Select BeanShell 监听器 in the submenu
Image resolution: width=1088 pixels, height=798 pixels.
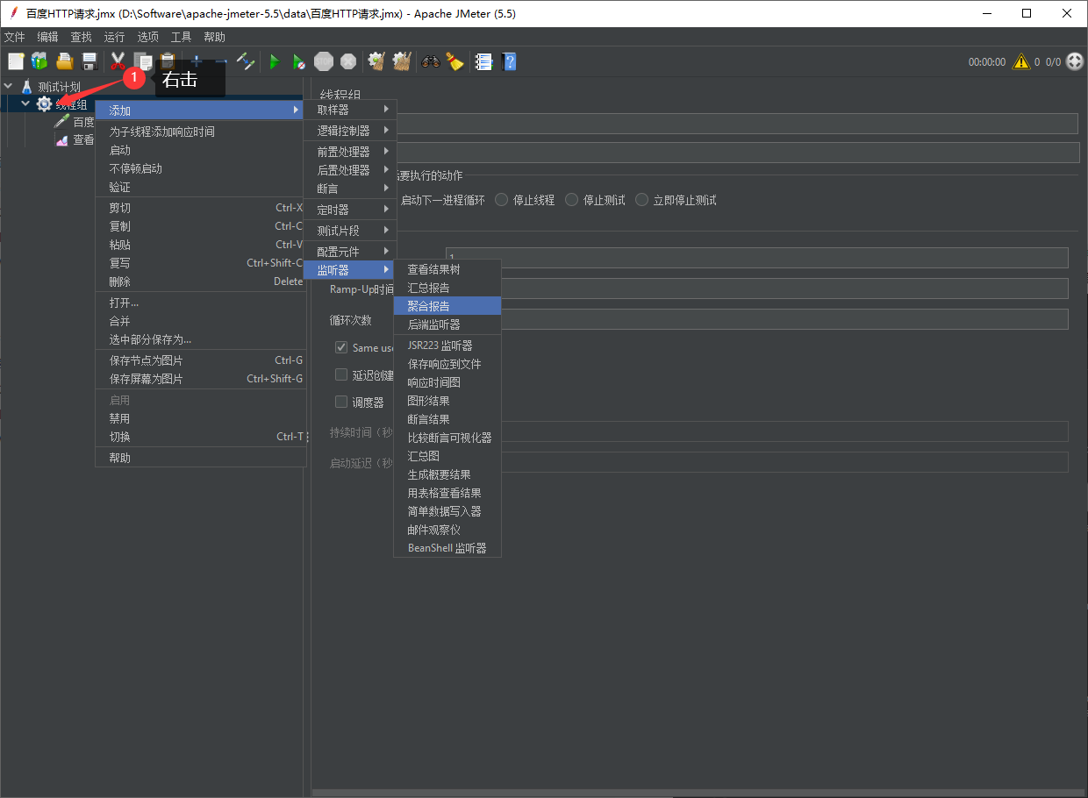(447, 548)
